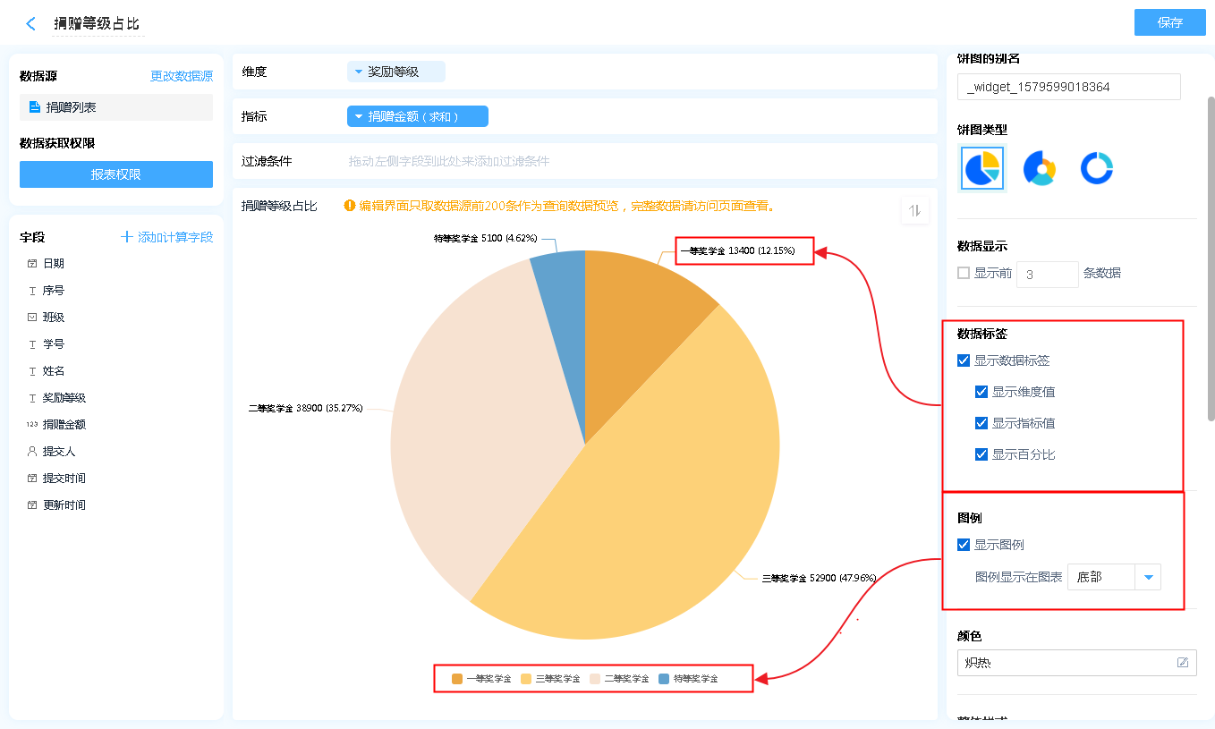Click the sort toggle icon above chart
This screenshot has width=1215, height=729.
pyautogui.click(x=914, y=211)
